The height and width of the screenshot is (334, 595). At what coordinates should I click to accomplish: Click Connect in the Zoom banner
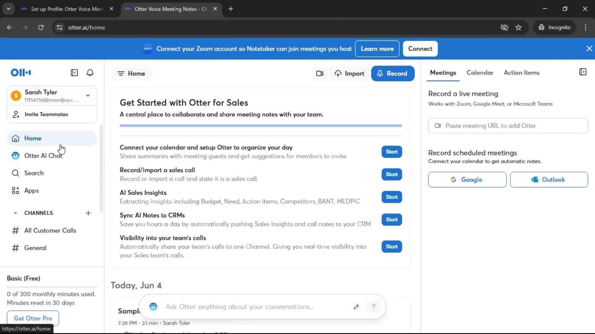(420, 49)
